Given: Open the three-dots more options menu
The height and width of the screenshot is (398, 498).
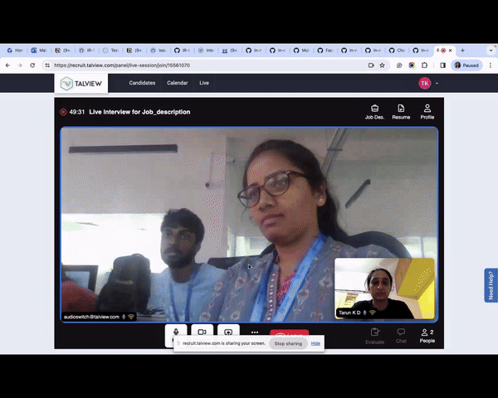Looking at the screenshot, I should point(255,332).
